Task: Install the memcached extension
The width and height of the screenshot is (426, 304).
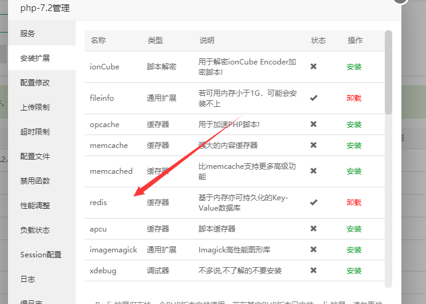Action: point(354,171)
